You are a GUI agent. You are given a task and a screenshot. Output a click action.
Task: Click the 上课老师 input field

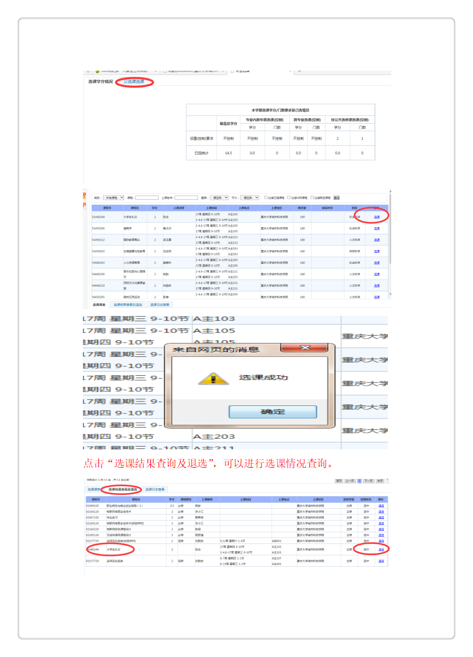pos(186,198)
